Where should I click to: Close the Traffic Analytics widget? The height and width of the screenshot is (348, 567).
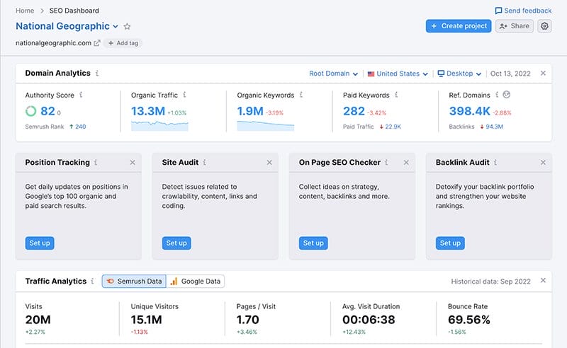(543, 281)
